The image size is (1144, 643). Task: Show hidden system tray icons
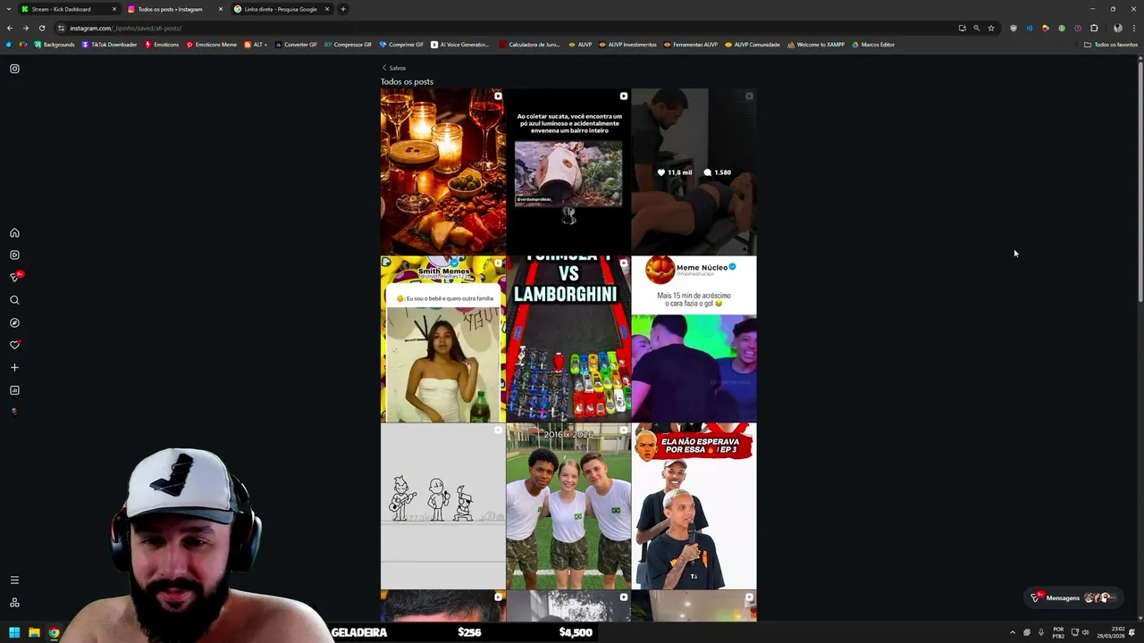pos(1013,632)
